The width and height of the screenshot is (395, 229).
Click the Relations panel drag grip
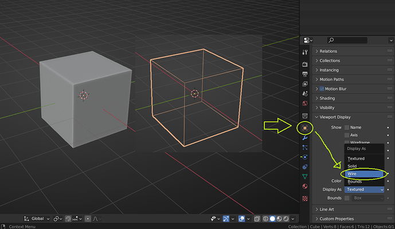tap(390, 51)
